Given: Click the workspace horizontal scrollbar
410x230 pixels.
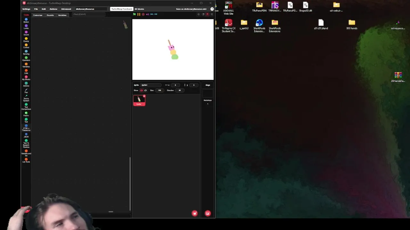Looking at the screenshot, I should (111, 211).
